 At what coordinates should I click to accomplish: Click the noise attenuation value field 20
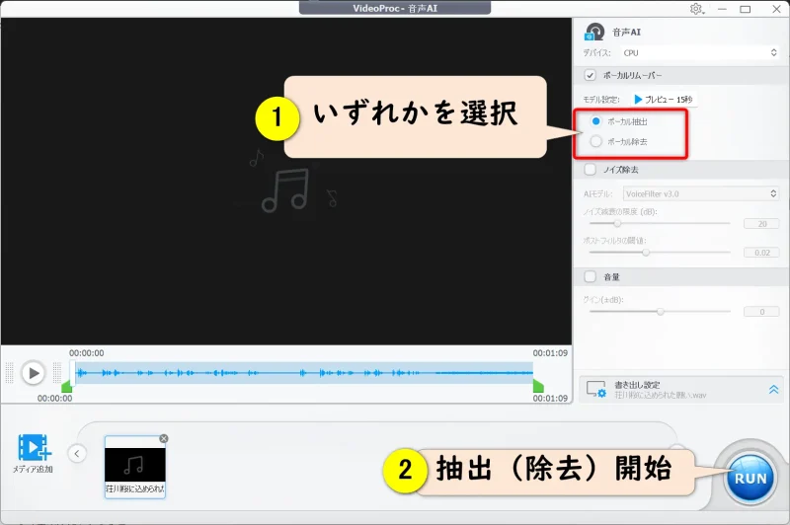click(x=761, y=223)
